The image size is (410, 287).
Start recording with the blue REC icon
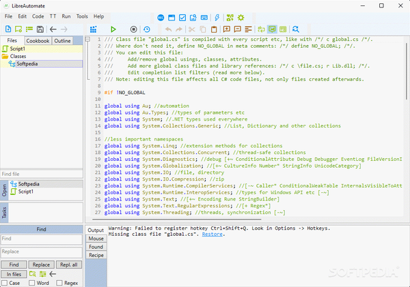(x=161, y=18)
